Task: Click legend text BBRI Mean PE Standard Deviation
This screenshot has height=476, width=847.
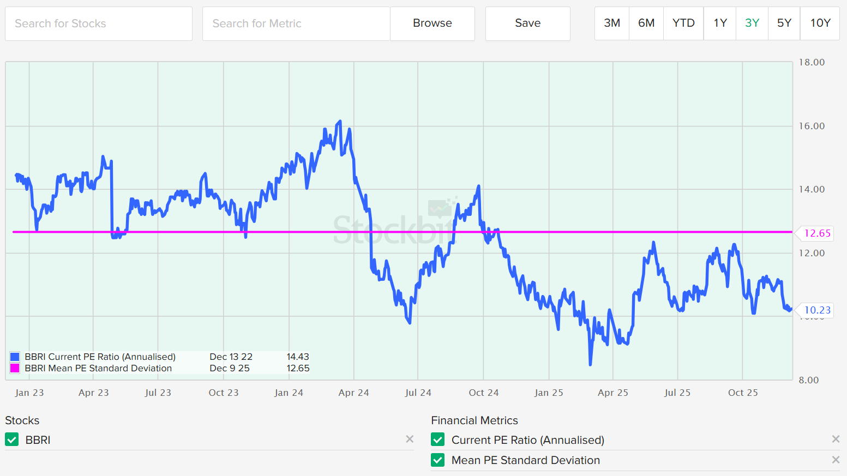Action: click(x=98, y=368)
